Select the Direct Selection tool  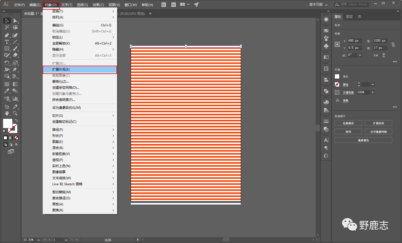pyautogui.click(x=15, y=21)
